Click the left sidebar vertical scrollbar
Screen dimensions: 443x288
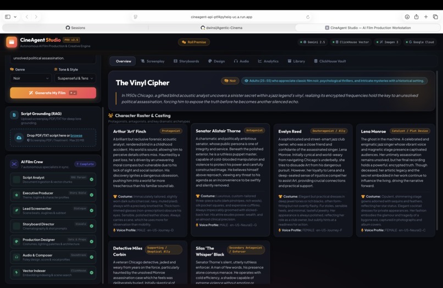point(103,195)
